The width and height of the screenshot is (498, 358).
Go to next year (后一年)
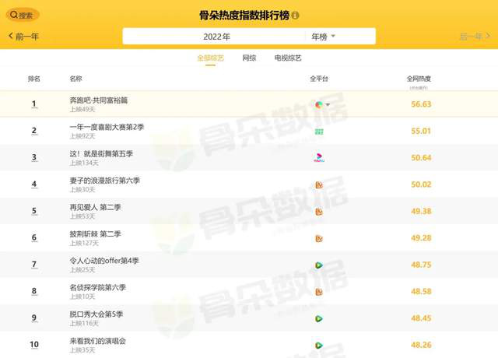(x=475, y=37)
